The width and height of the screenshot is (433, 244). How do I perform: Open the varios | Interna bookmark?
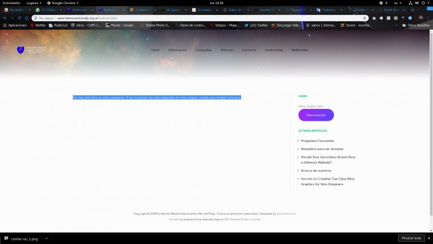coord(321,25)
